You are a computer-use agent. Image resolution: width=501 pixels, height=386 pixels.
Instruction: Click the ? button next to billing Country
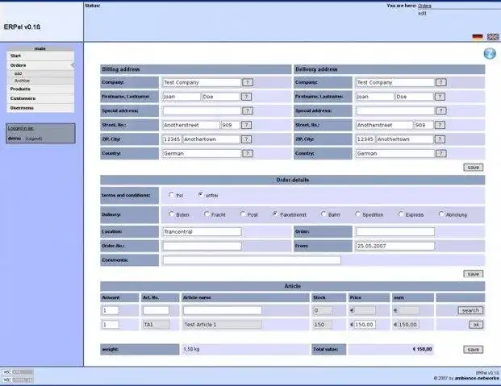pos(248,153)
